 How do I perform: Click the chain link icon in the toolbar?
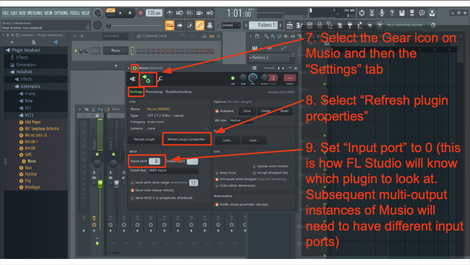click(x=199, y=25)
